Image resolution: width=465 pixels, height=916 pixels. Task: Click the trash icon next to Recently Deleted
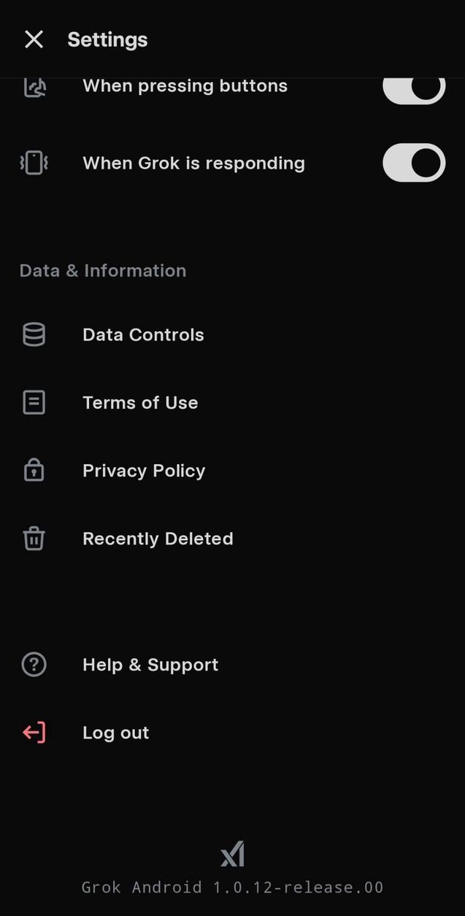pyautogui.click(x=34, y=539)
